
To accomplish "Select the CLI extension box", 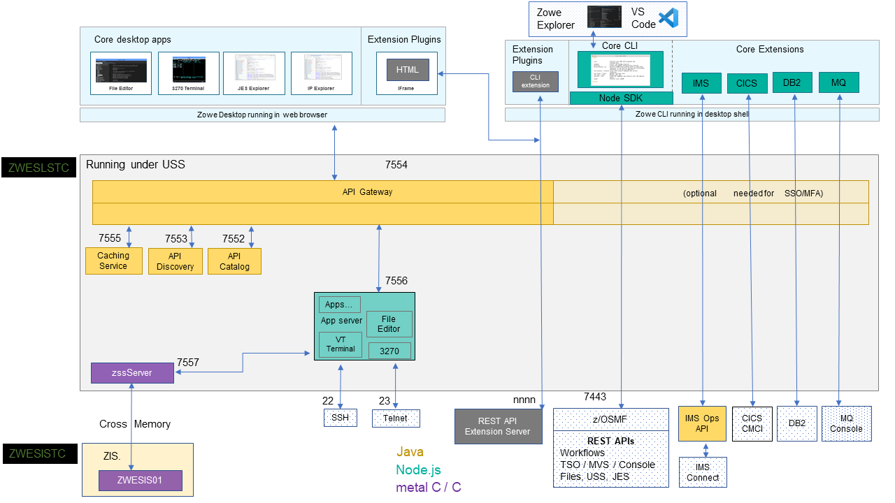I will pyautogui.click(x=536, y=81).
